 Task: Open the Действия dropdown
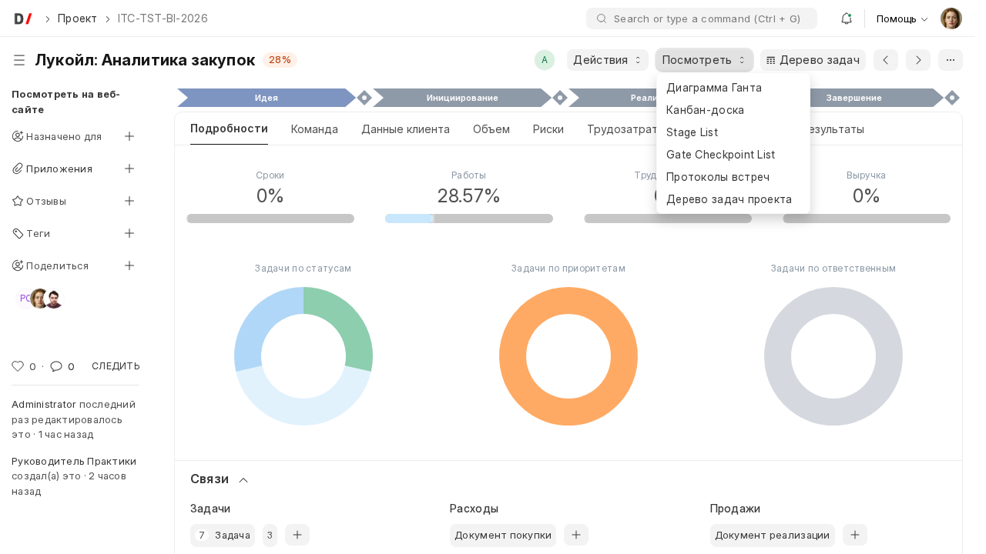point(608,60)
